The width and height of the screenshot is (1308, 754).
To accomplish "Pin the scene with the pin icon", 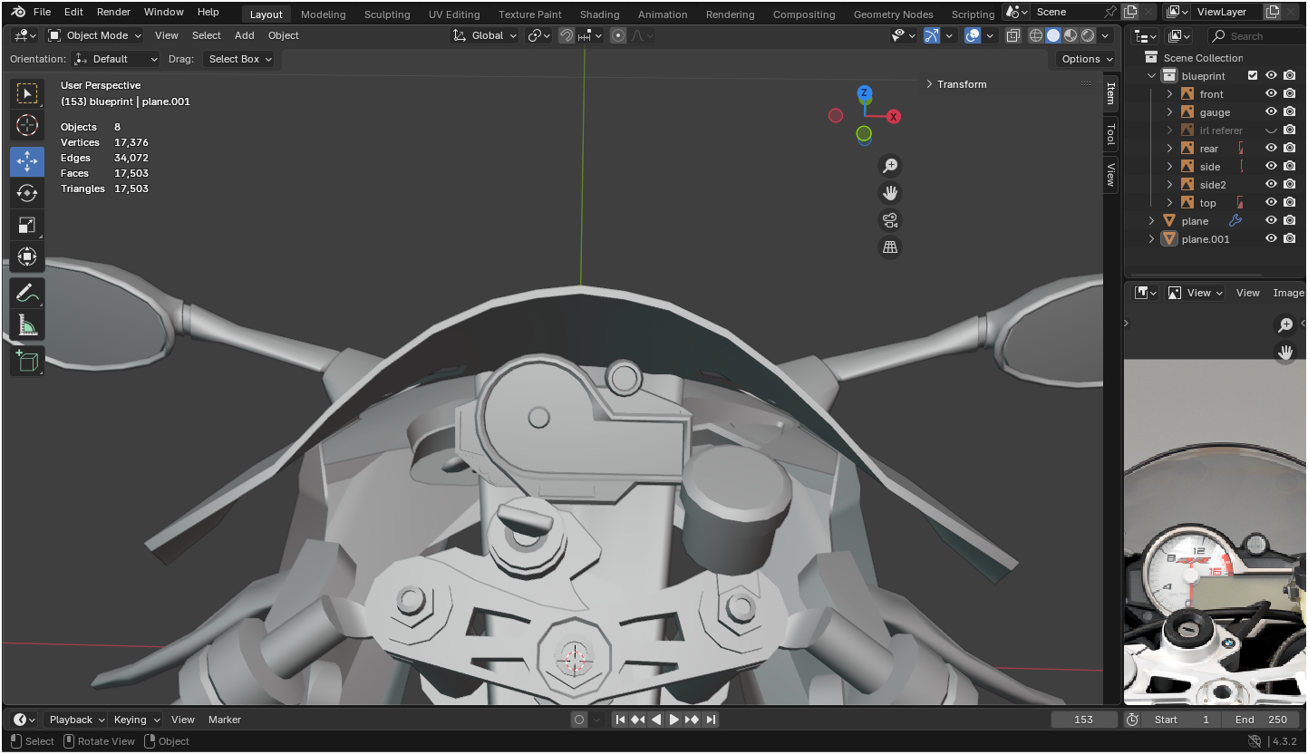I will click(1110, 12).
